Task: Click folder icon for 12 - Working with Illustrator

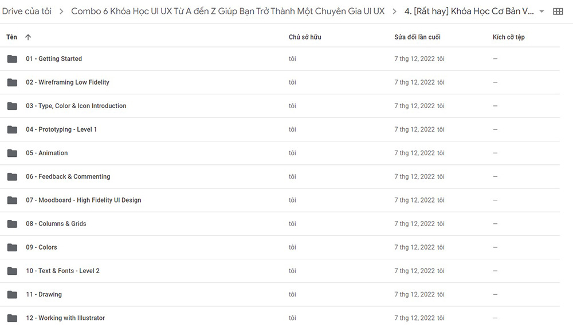Action: click(12, 318)
